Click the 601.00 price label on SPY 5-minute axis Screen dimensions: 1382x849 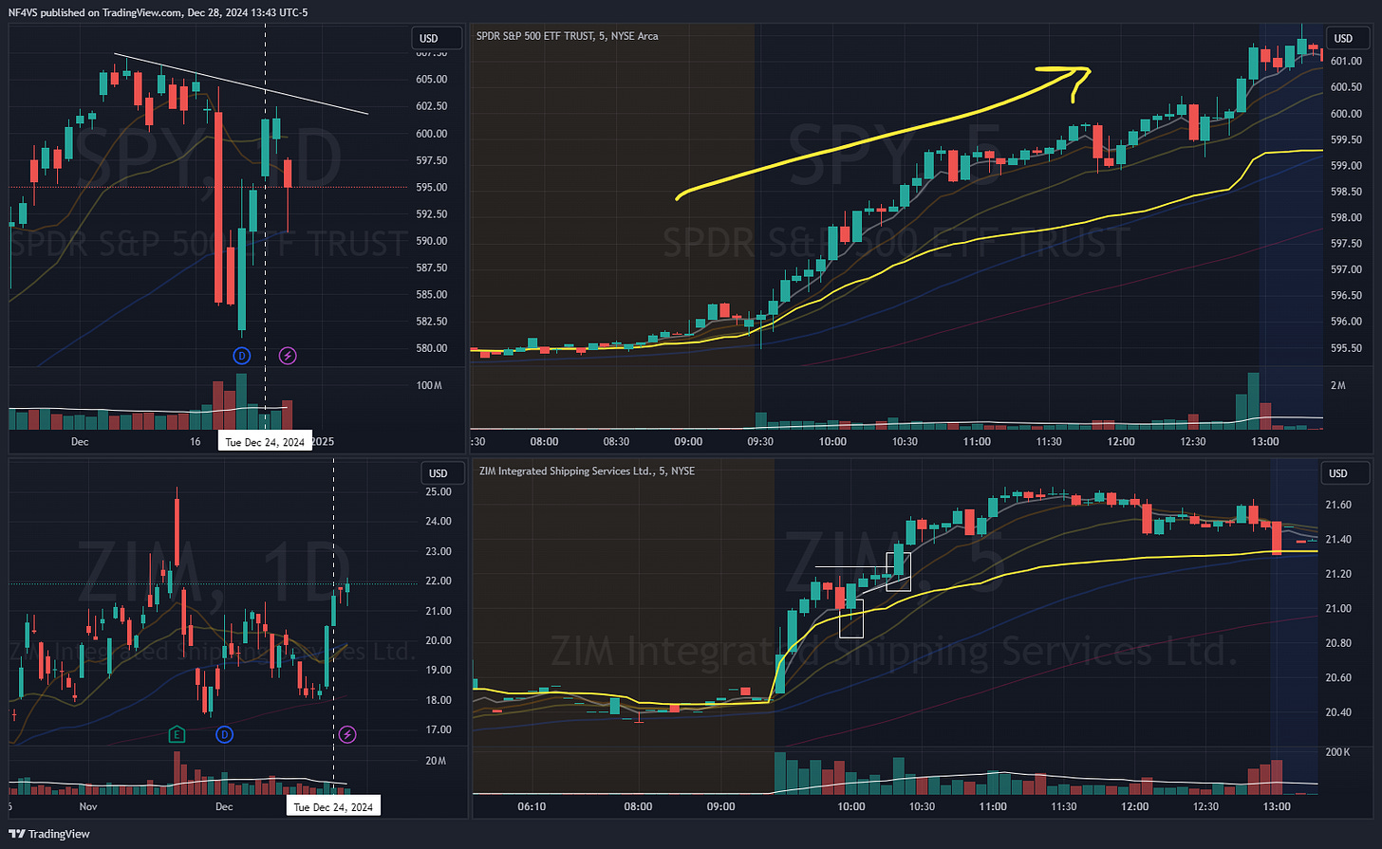1347,62
